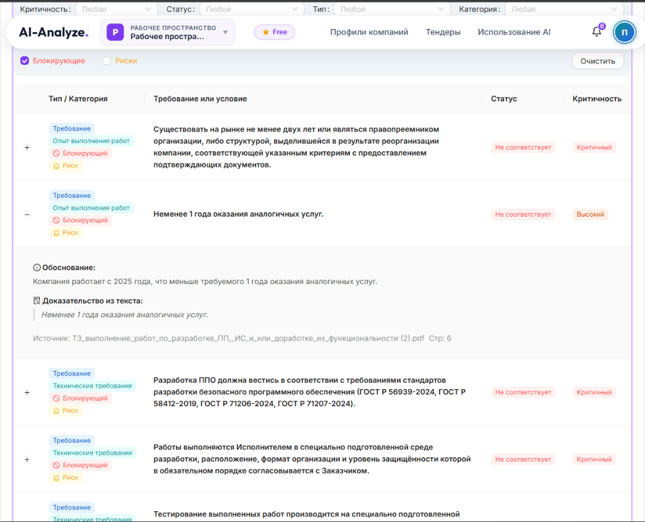Image resolution: width=645 pixels, height=522 pixels.
Task: Open the Категория filter dropdown
Action: 564,9
